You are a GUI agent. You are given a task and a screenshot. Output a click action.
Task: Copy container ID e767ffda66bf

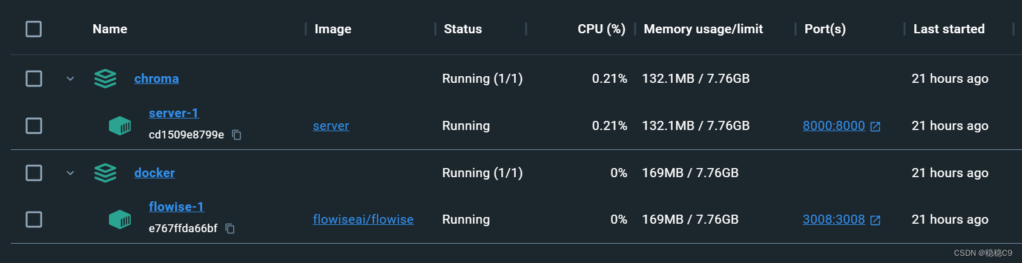(230, 229)
